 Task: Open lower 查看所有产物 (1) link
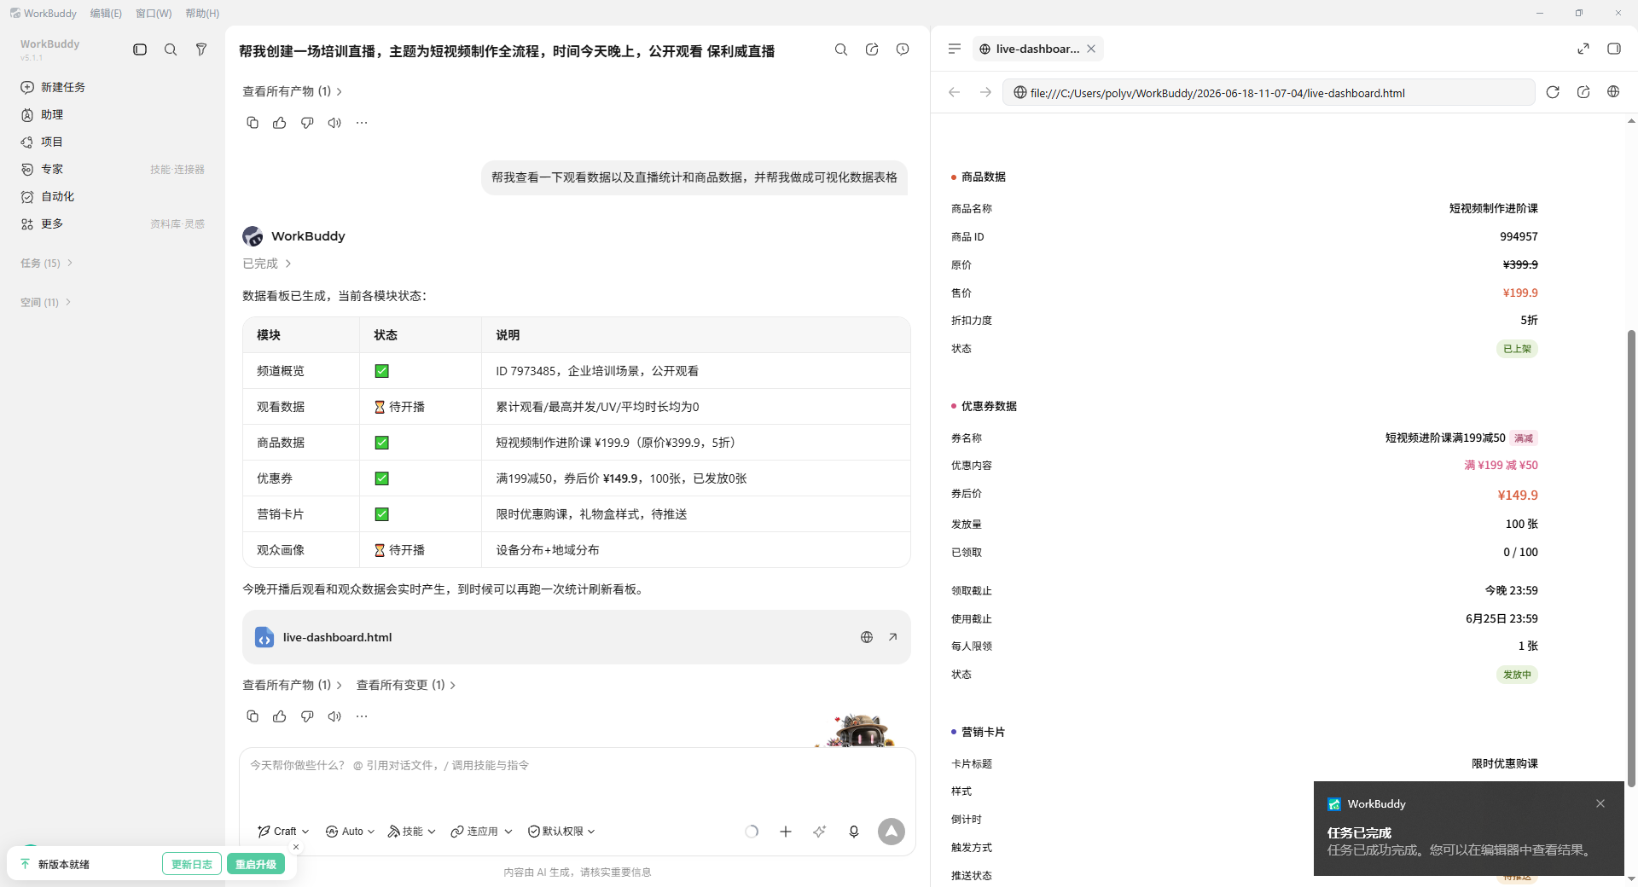(292, 685)
